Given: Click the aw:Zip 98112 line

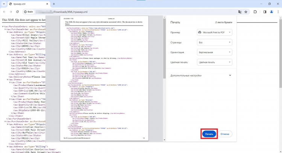Looking at the screenshot, I should point(25,138).
